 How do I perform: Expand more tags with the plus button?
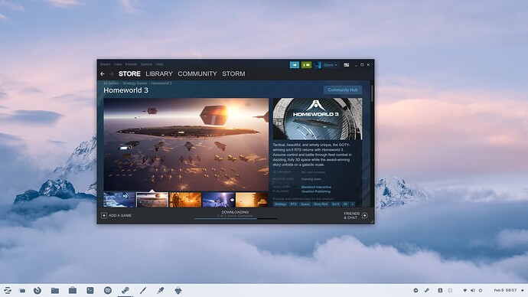(x=352, y=204)
